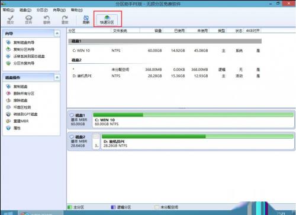Click the 放弃 (discard) toolbar icon
Image resolution: width=296 pixels, height=215 pixels.
coord(28,19)
